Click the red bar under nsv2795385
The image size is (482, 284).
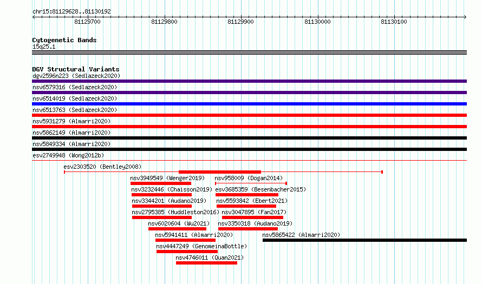162,217
